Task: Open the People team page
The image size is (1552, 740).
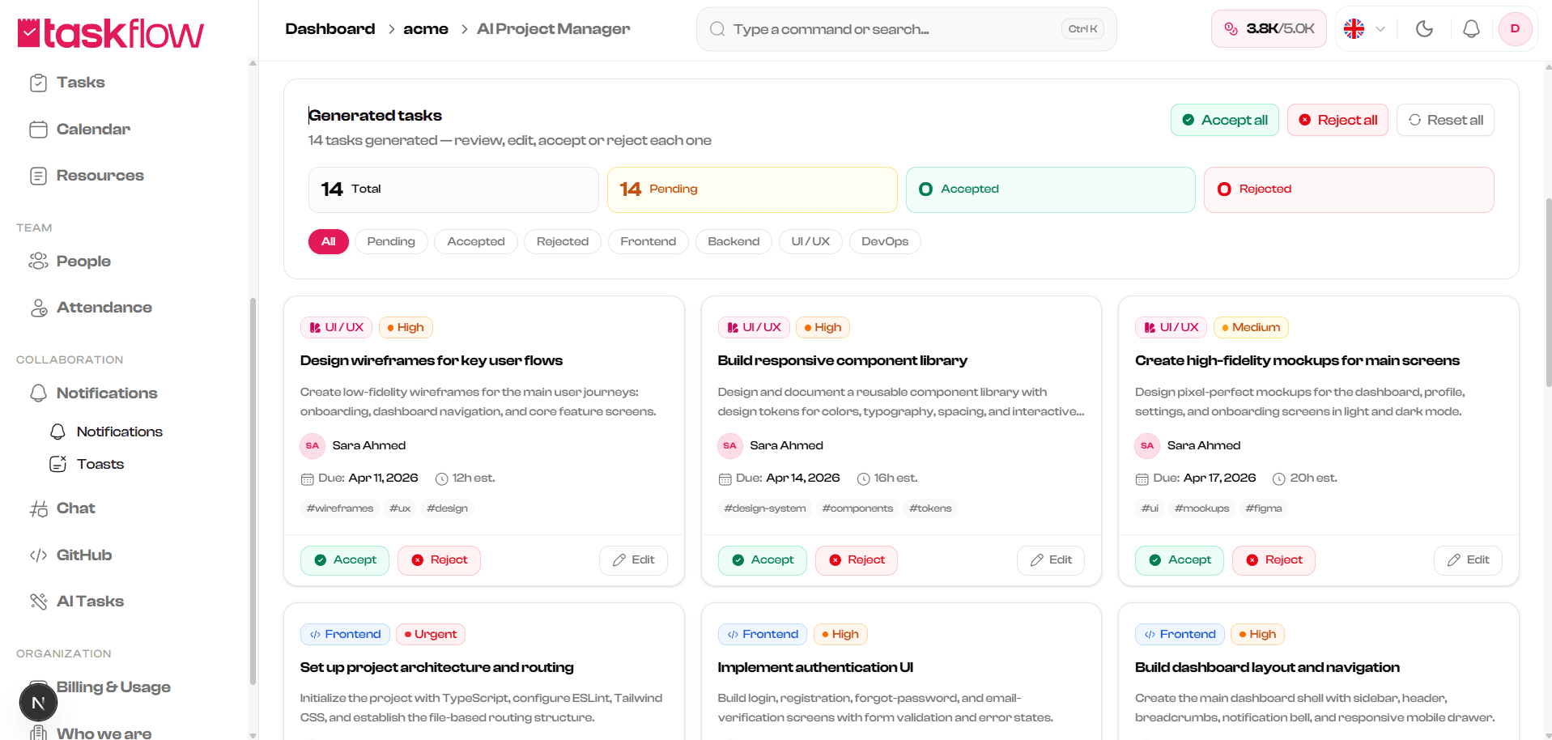Action: point(70,262)
